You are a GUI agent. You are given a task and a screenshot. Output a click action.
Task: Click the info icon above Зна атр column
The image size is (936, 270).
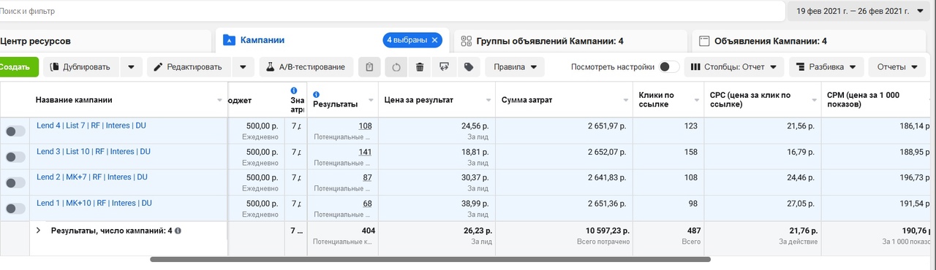pos(294,90)
